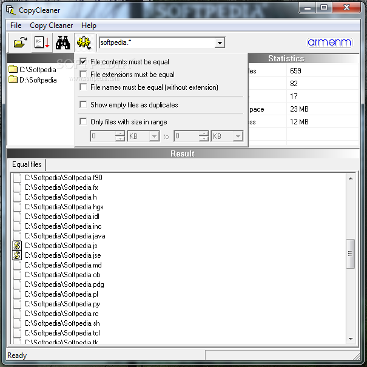
Task: Click file icon beside Softpedia.java
Action: click(x=17, y=236)
